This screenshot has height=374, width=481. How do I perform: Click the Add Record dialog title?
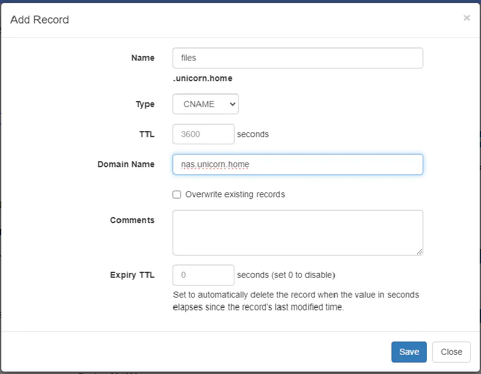click(40, 20)
